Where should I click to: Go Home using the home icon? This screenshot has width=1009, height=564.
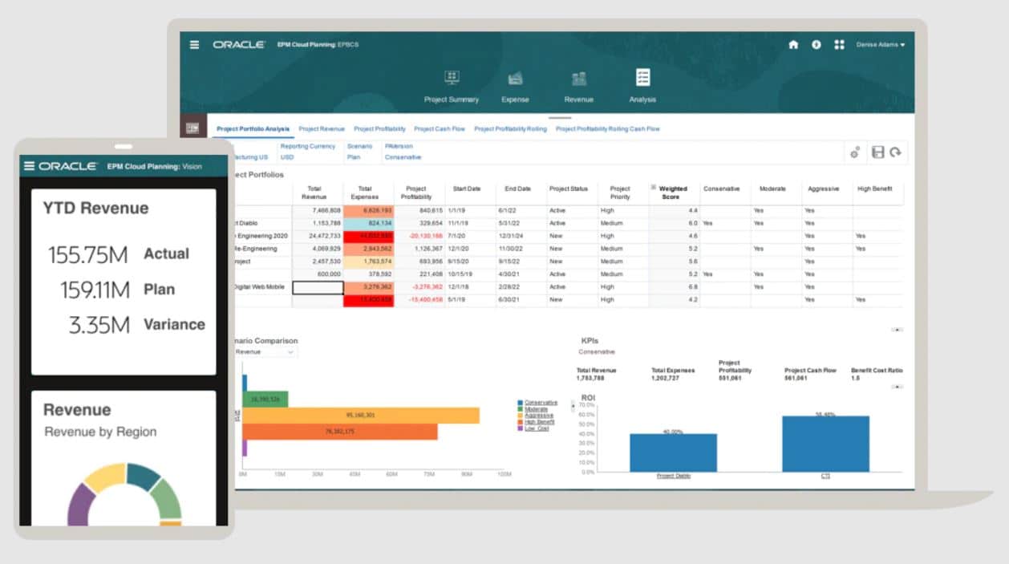(x=792, y=45)
